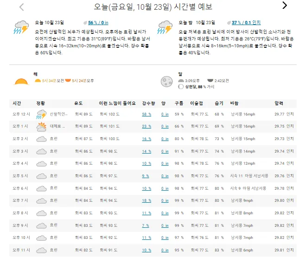Click the sunset icon at 5시 24분 오후
305x257 pixels.
(68, 80)
